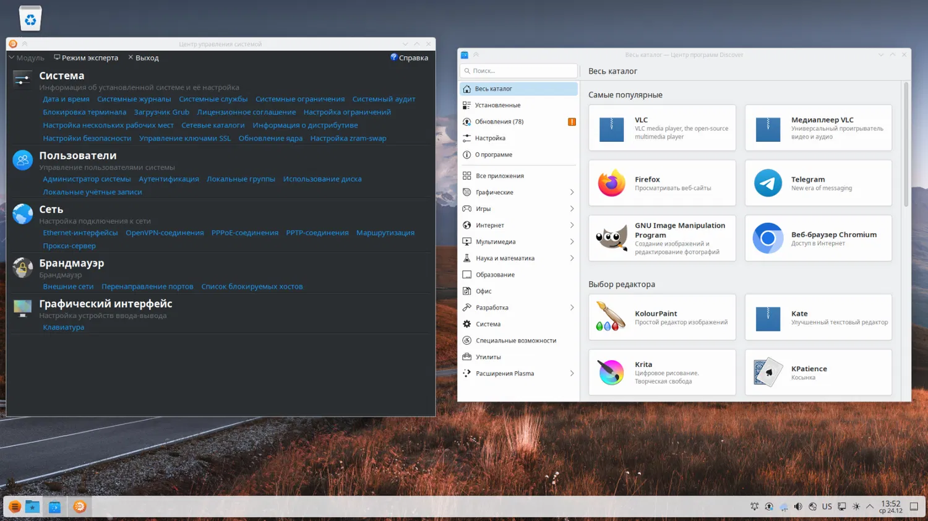Expand the Интернет category arrow
The height and width of the screenshot is (521, 928).
(x=572, y=225)
